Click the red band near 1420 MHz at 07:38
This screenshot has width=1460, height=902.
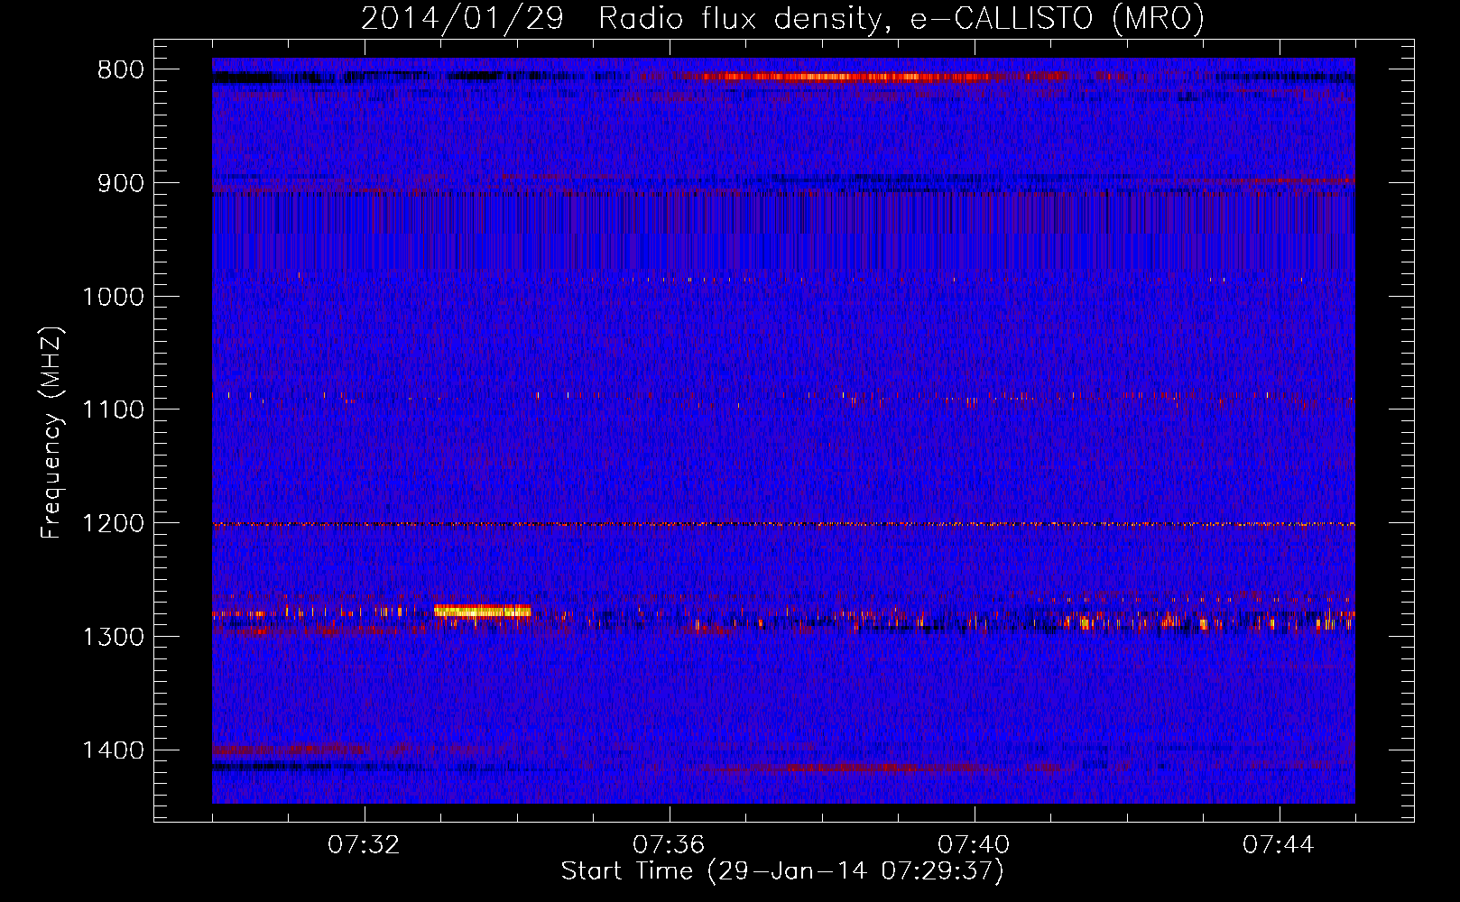(x=848, y=769)
